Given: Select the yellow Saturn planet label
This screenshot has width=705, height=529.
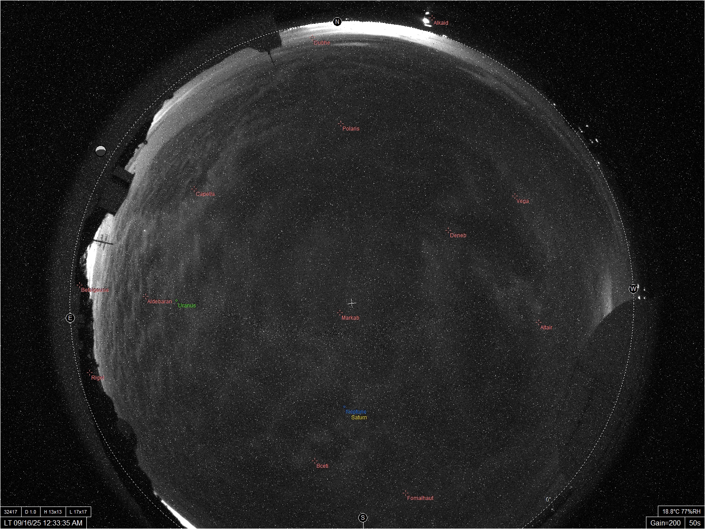Looking at the screenshot, I should (x=359, y=417).
